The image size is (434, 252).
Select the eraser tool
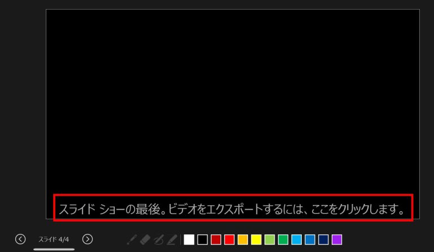(145, 240)
